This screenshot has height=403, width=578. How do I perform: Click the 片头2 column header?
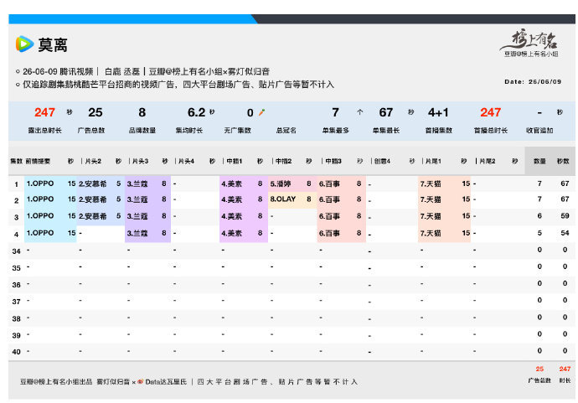click(93, 161)
